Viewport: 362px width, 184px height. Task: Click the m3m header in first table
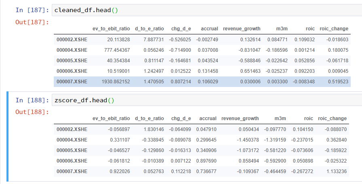click(282, 29)
